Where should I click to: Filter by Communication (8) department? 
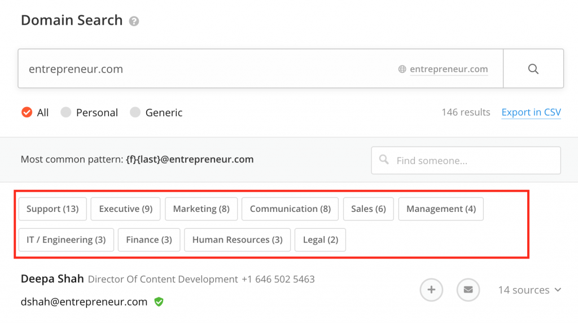tap(290, 209)
